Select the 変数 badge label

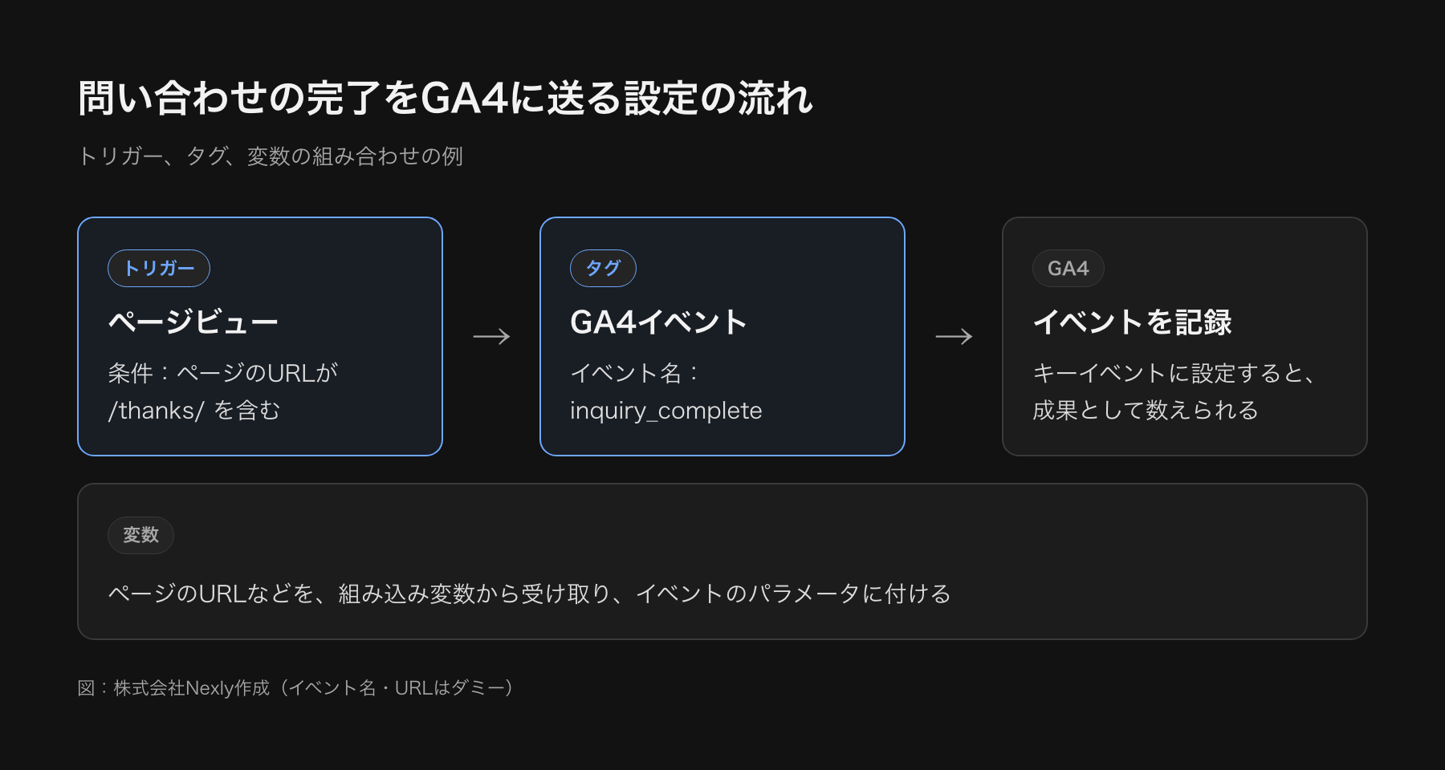140,536
